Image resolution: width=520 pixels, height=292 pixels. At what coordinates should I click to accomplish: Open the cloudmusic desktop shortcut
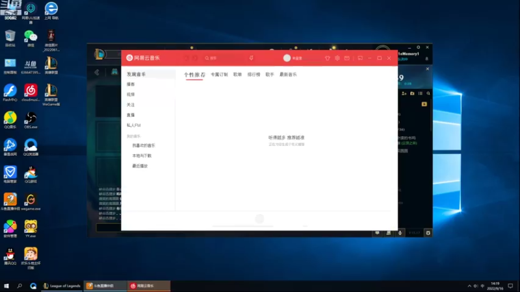pyautogui.click(x=31, y=93)
